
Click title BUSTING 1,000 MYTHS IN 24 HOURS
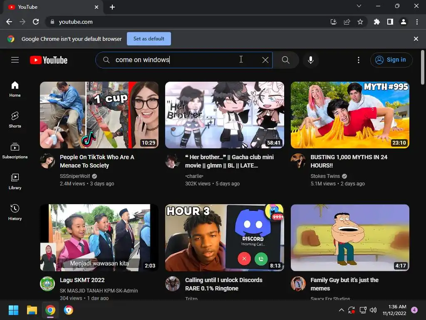click(x=349, y=161)
